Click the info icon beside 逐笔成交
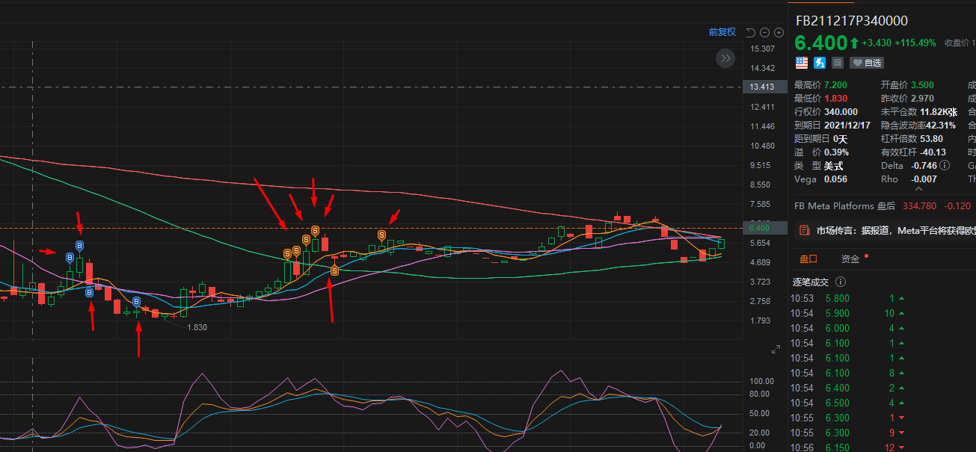 [840, 282]
